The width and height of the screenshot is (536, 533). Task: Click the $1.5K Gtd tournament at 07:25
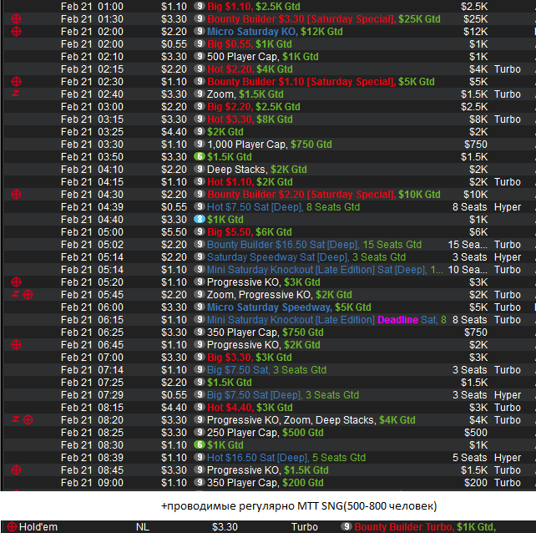pos(230,383)
